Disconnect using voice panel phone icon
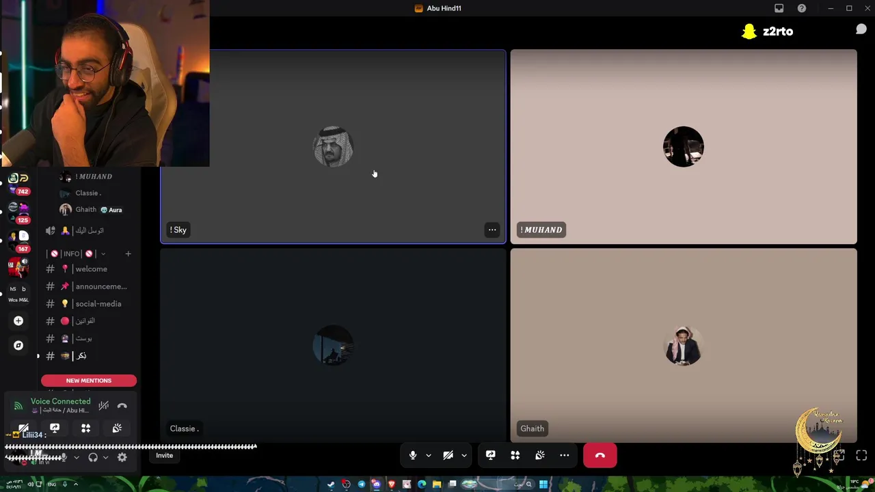The image size is (875, 492). (x=122, y=406)
